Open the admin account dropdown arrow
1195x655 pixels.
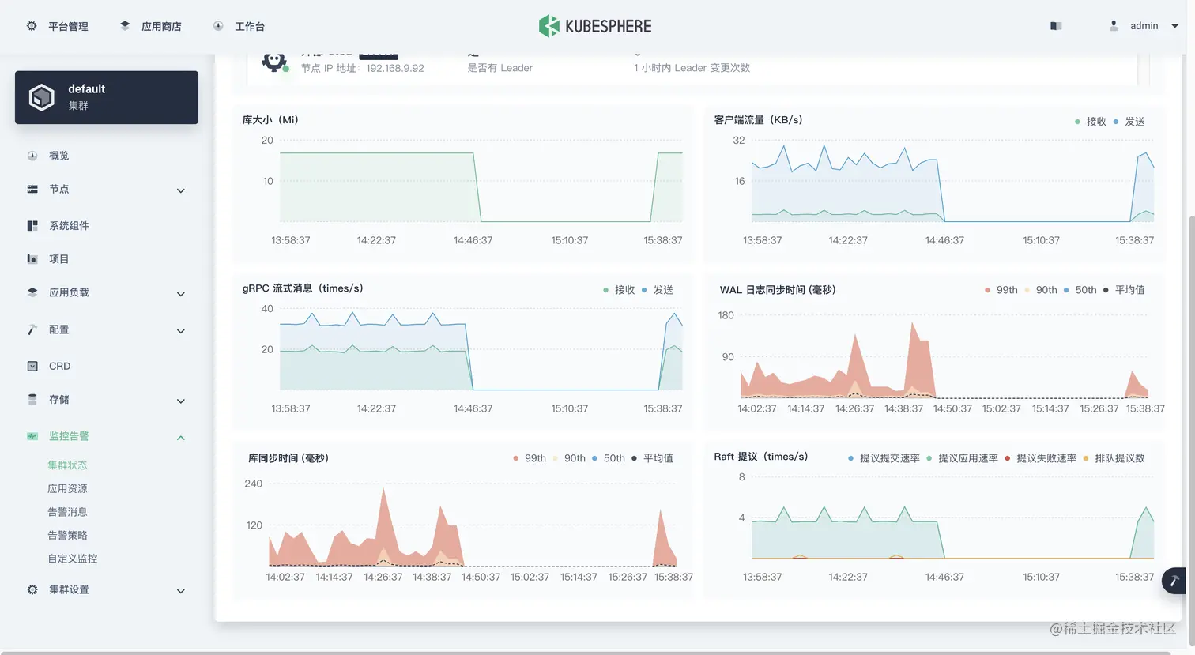tap(1174, 26)
